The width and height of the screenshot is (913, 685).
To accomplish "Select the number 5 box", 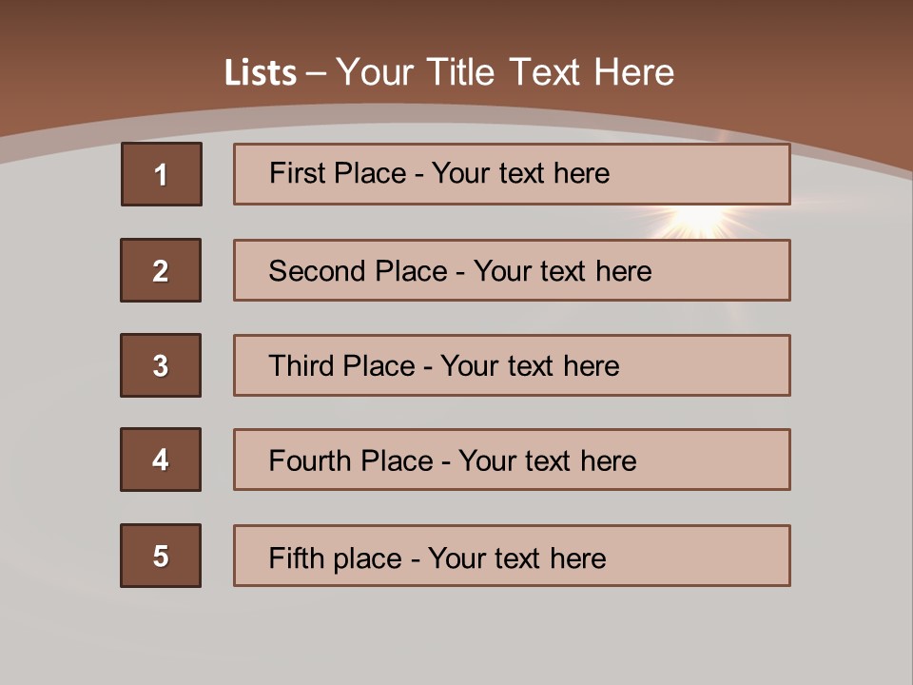I will point(161,556).
